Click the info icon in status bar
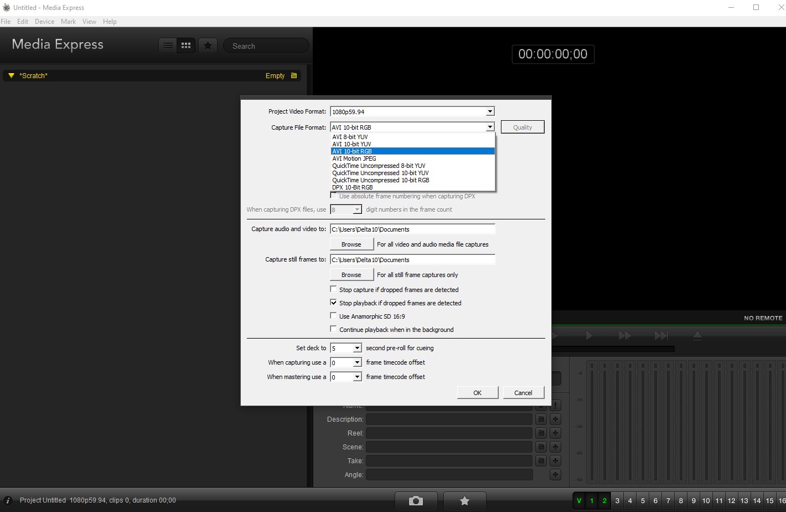 8,500
